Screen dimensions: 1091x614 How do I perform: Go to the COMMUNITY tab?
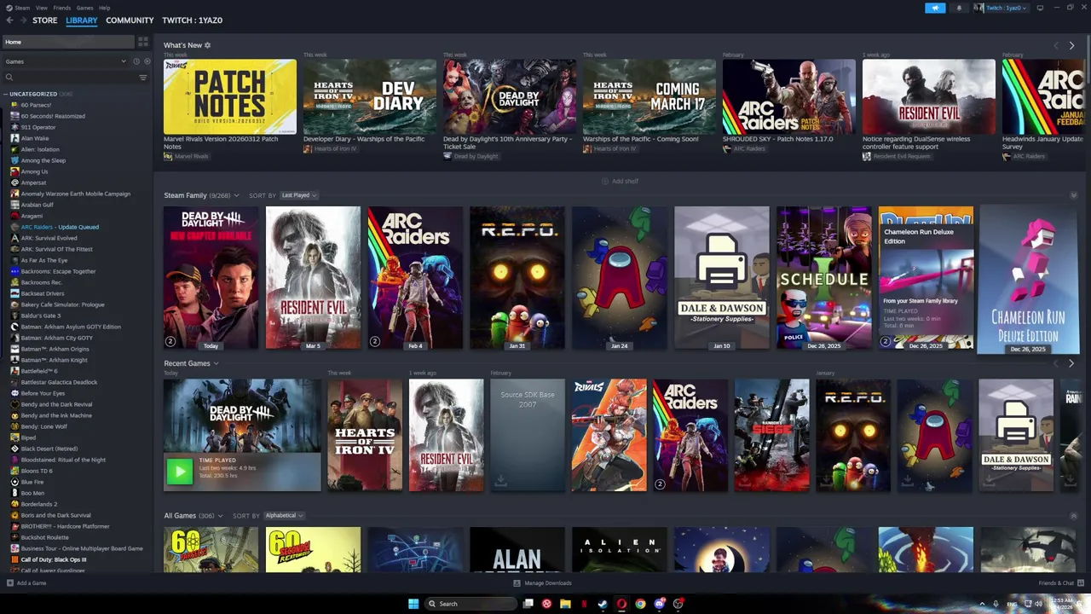(x=130, y=20)
